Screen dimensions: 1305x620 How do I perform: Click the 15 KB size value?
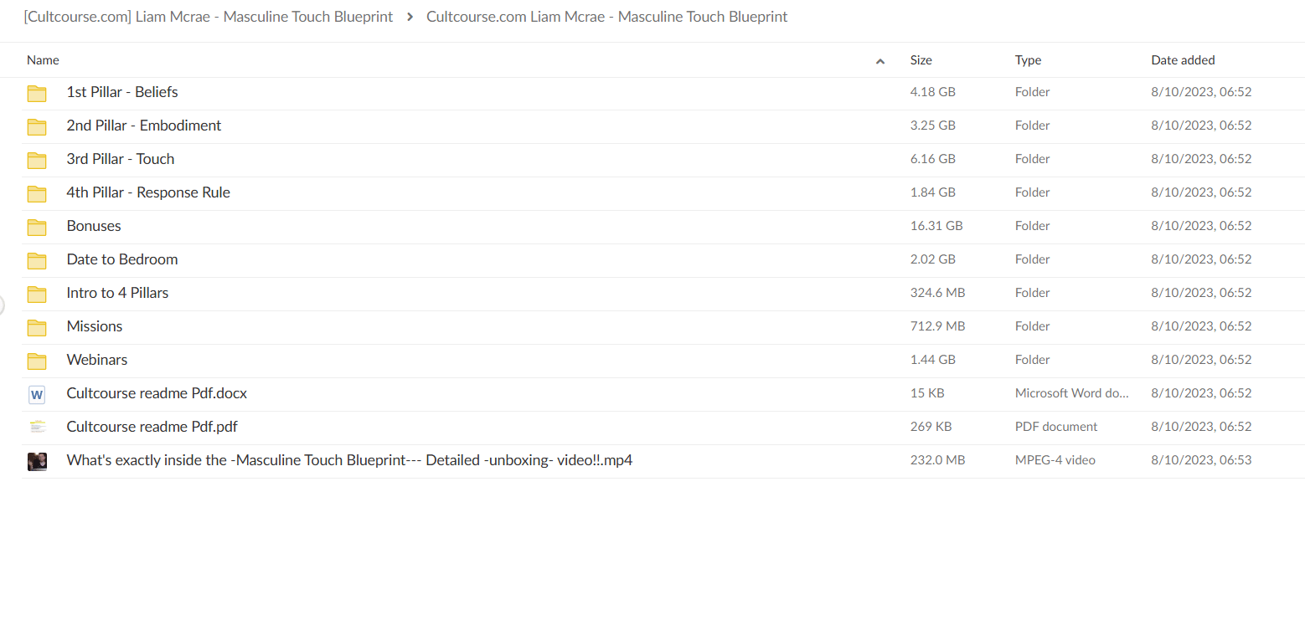click(x=927, y=393)
